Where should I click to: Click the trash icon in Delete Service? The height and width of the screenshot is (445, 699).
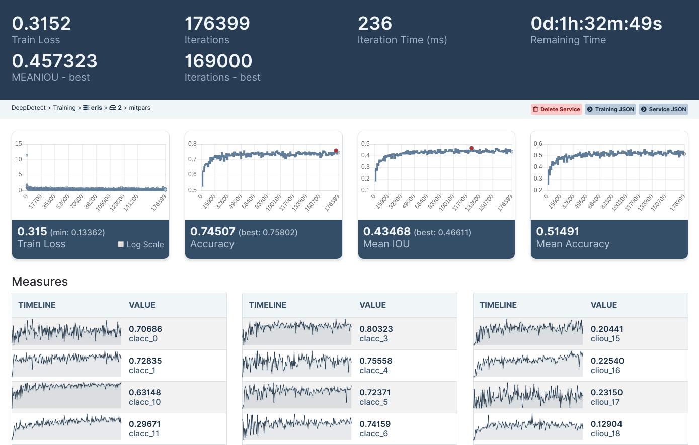[x=536, y=109]
